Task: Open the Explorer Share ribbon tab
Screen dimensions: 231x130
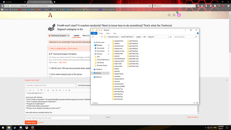Action: (x=108, y=33)
